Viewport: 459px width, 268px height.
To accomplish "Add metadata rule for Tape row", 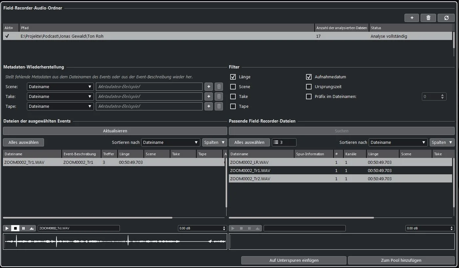I will click(x=208, y=106).
